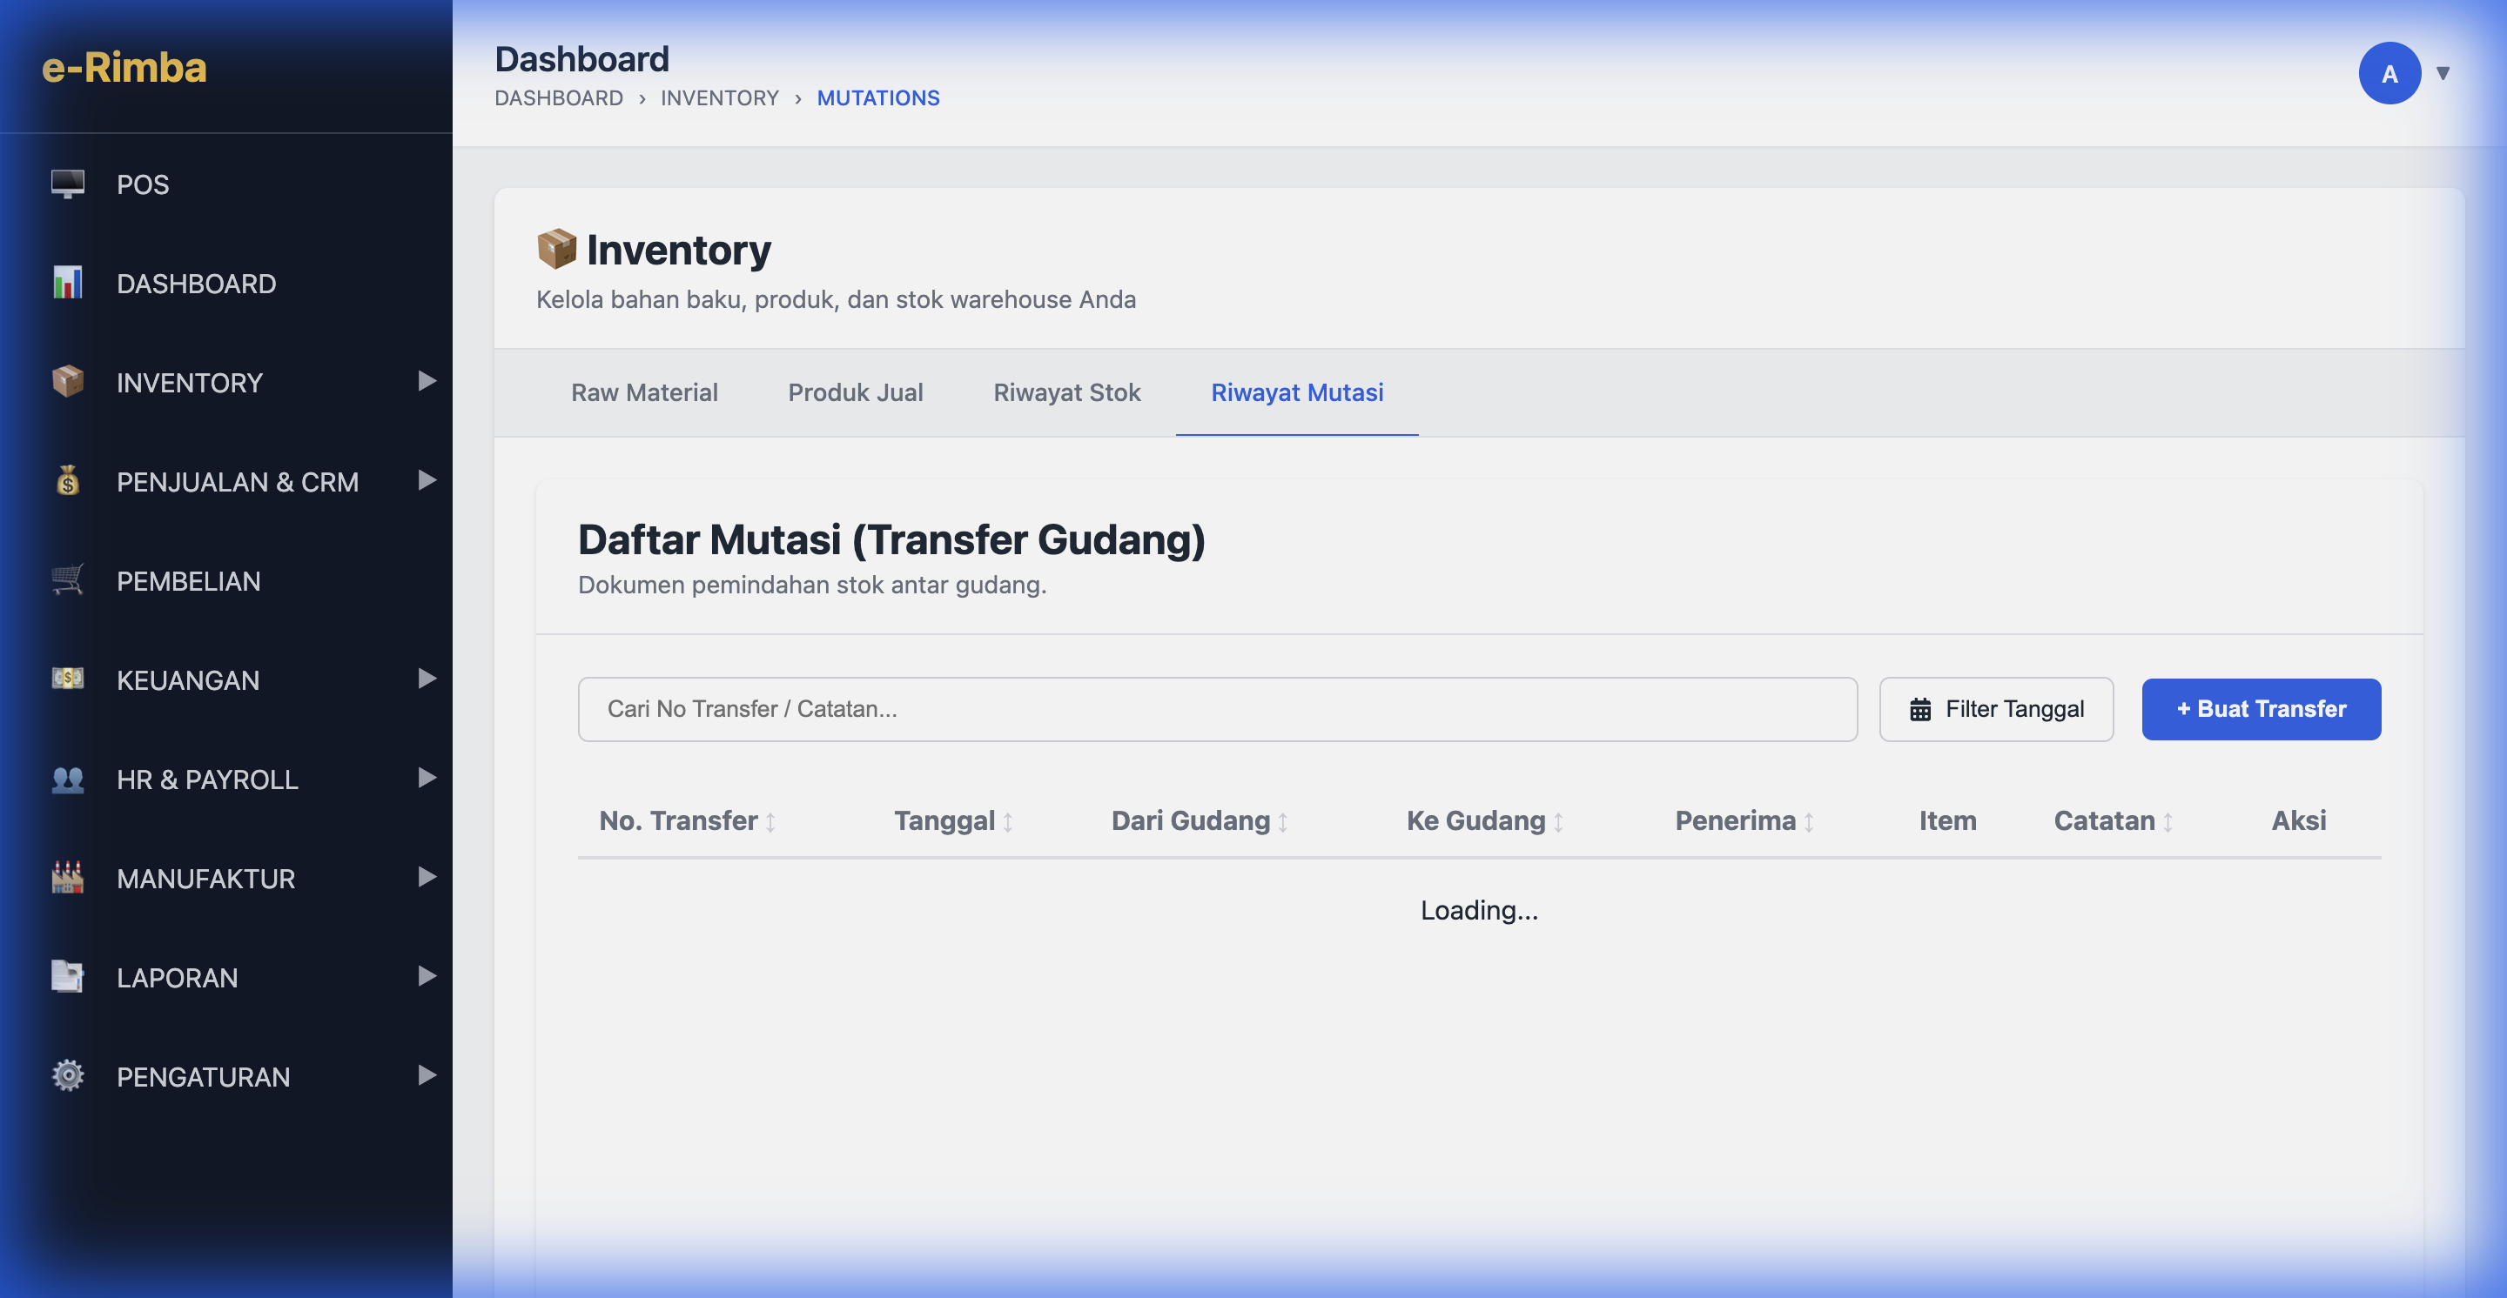This screenshot has height=1298, width=2507.
Task: Click the Manufaktur factory icon
Action: [x=67, y=878]
